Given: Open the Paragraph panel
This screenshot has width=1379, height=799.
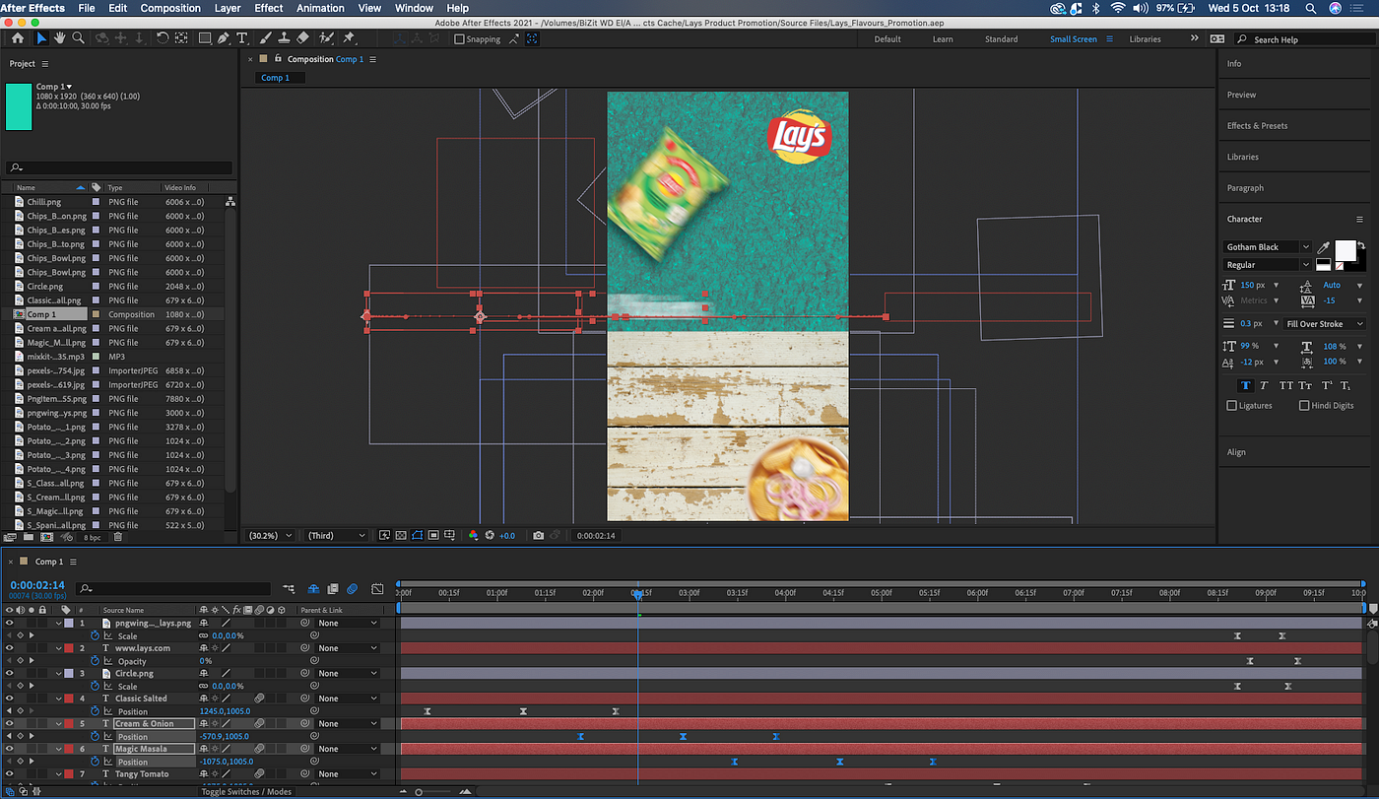Looking at the screenshot, I should (1245, 187).
